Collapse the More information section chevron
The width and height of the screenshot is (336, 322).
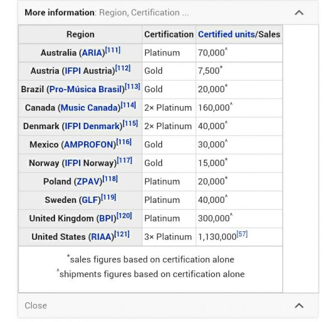(299, 13)
